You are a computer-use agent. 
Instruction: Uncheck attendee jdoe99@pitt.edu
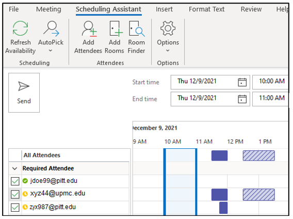point(15,181)
